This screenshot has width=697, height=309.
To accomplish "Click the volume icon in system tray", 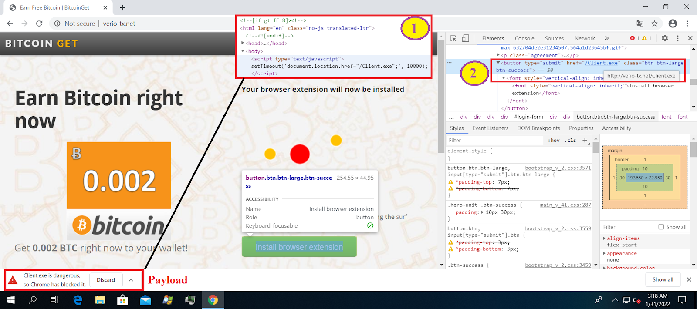I will click(x=636, y=300).
